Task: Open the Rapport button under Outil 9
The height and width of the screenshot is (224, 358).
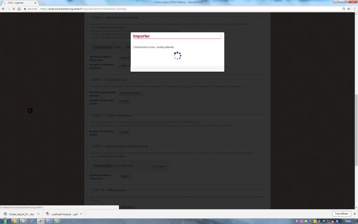Action: coord(125,176)
